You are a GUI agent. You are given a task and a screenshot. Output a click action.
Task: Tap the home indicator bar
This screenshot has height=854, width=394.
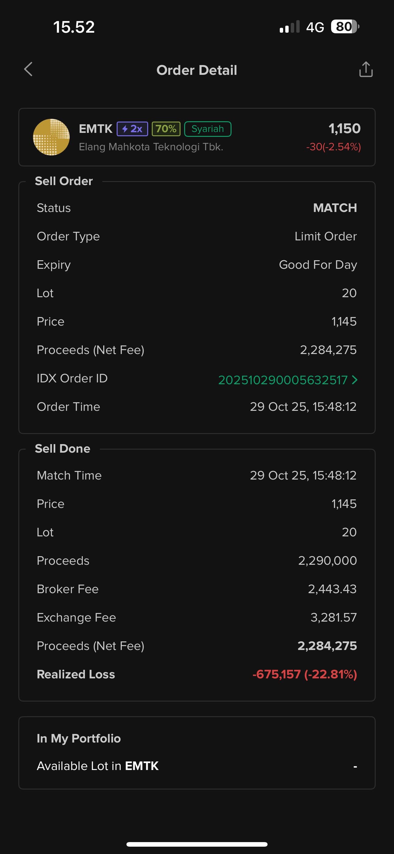click(x=197, y=844)
